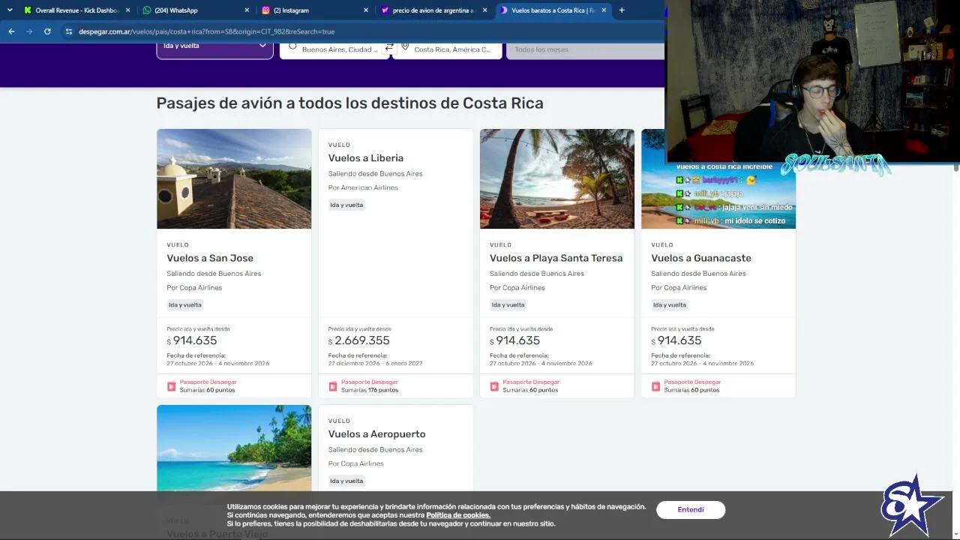The image size is (960, 540).
Task: Edit the Costa Rica destination field
Action: coord(447,49)
